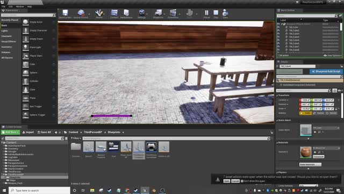Open the Help menu
344x194 pixels.
[30, 6]
